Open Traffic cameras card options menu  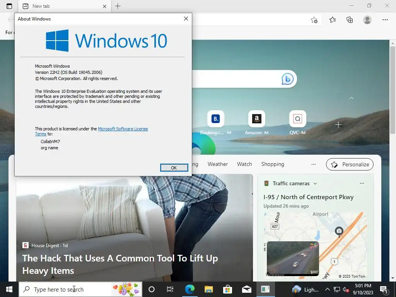362,183
